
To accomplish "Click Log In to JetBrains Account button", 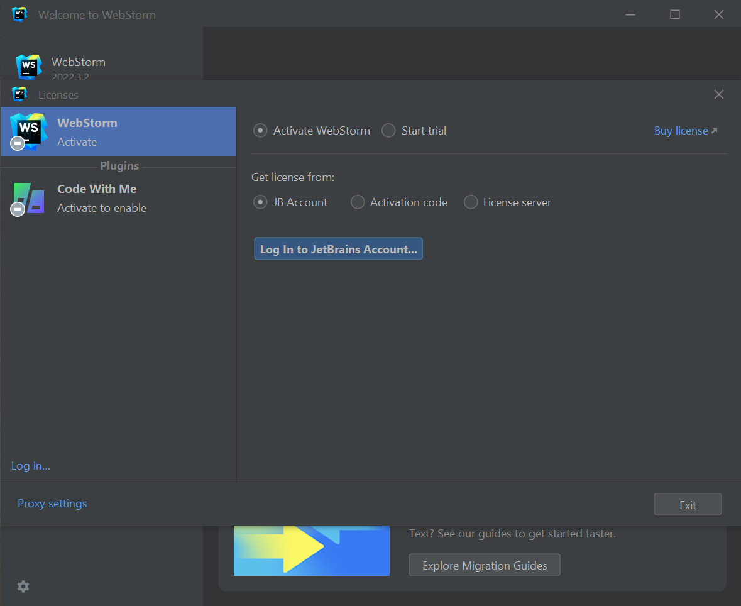I will point(338,249).
